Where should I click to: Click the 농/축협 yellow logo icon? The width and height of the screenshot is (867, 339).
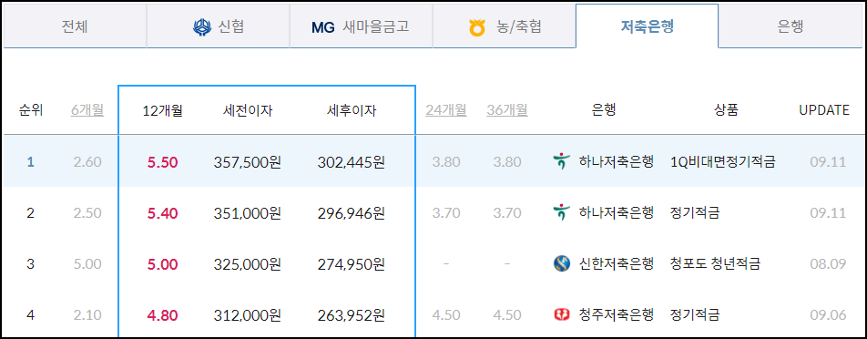[477, 27]
